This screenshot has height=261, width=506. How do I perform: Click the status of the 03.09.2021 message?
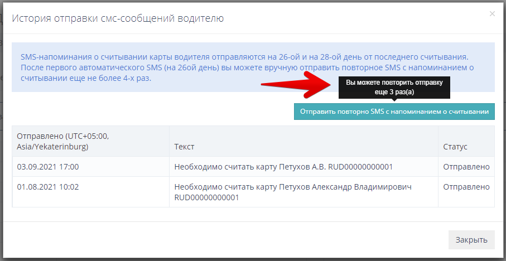coord(466,167)
